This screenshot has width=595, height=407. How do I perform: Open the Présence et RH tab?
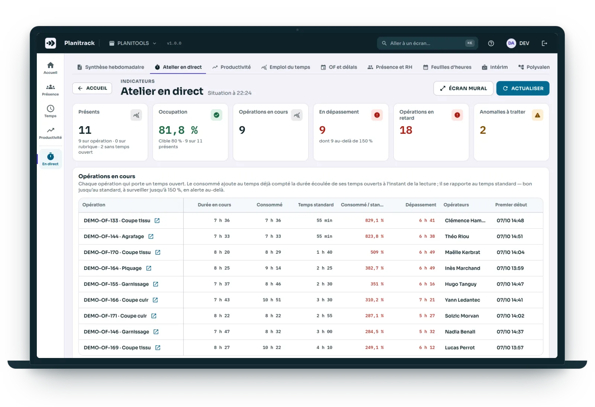click(x=390, y=67)
